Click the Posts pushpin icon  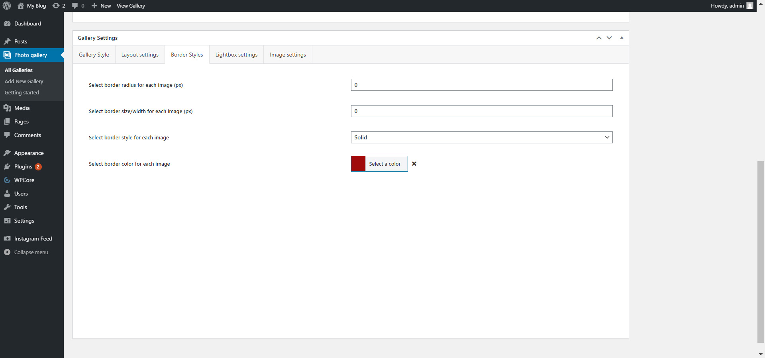coord(7,41)
